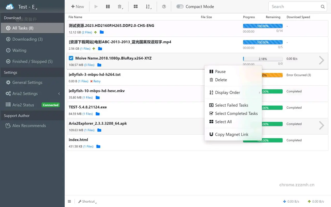Click the File Name column header
The height and width of the screenshot is (207, 331).
tap(75, 17)
